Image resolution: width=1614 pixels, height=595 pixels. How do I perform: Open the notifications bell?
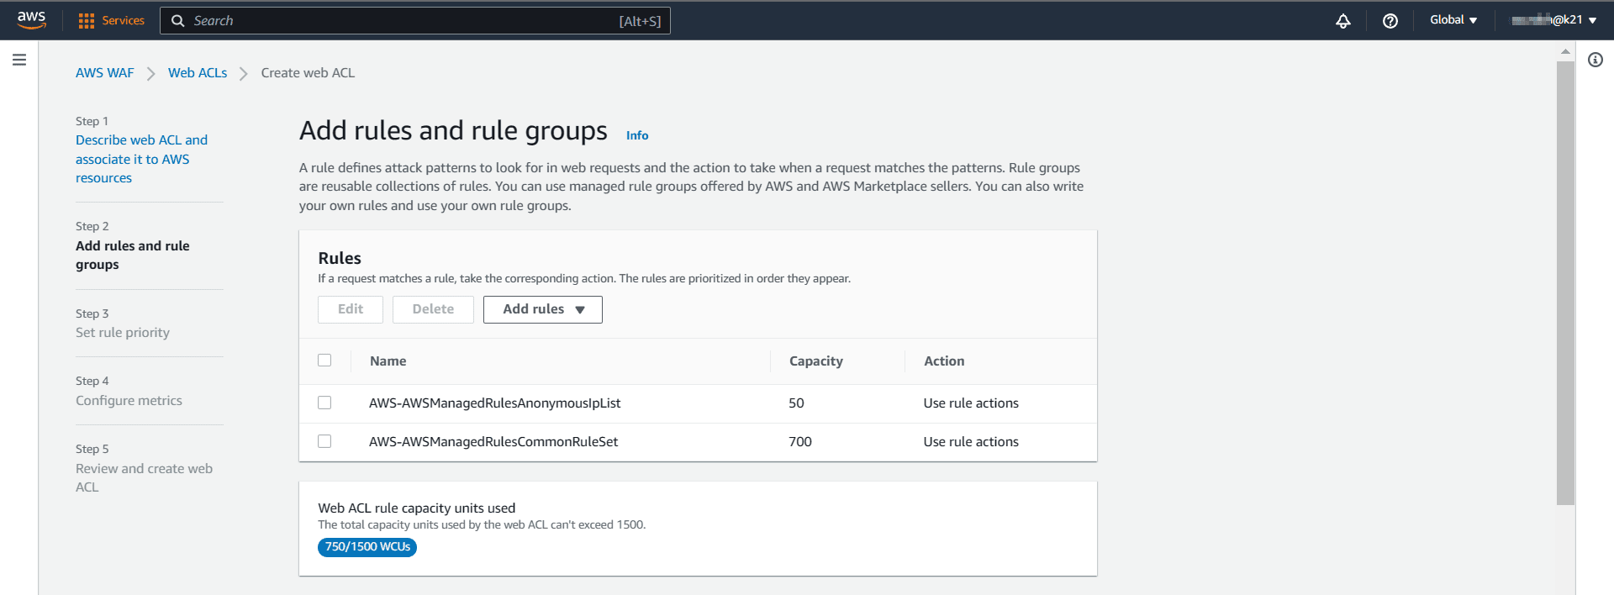point(1342,21)
